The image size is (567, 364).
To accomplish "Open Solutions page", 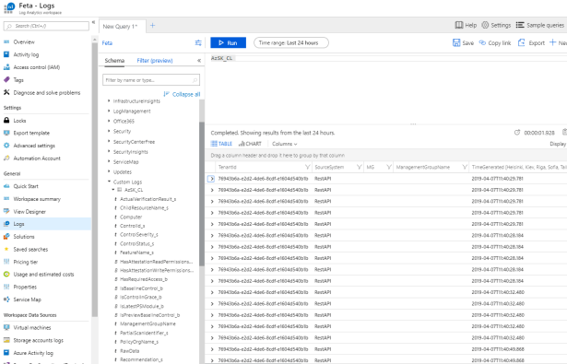I will [x=24, y=237].
